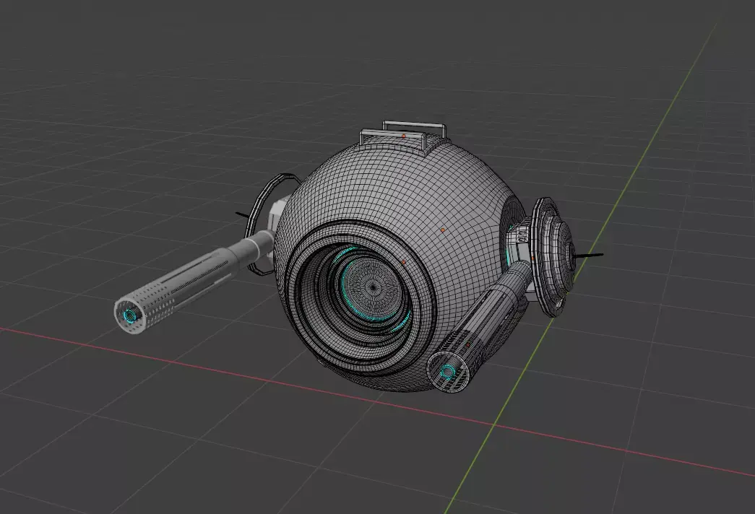Viewport: 755px width, 514px height.
Task: Select the round disc on the sphere's right side
Action: pyautogui.click(x=553, y=256)
